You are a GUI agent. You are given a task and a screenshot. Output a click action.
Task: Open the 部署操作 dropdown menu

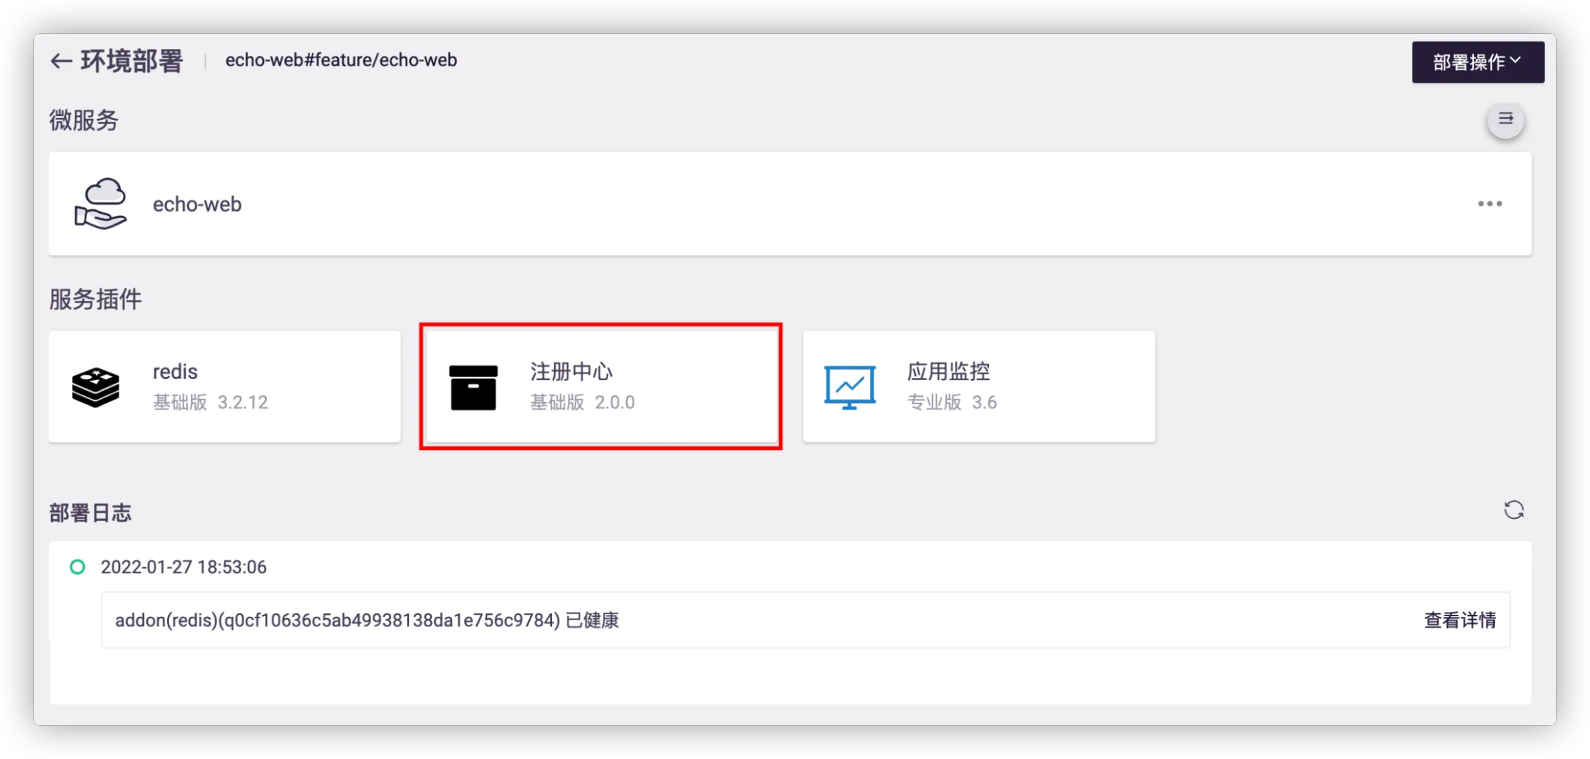(x=1478, y=62)
